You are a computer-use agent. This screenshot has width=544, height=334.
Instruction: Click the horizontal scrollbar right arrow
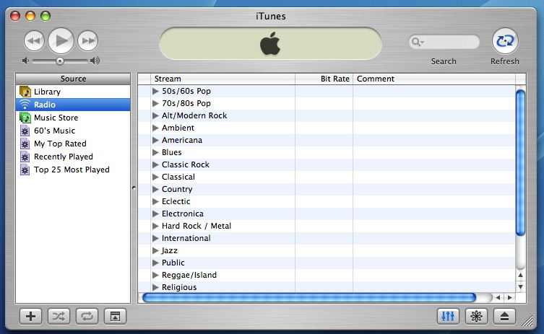point(509,298)
